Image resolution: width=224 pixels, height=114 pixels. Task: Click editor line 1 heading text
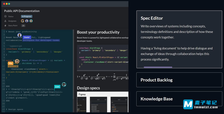(x=21, y=32)
